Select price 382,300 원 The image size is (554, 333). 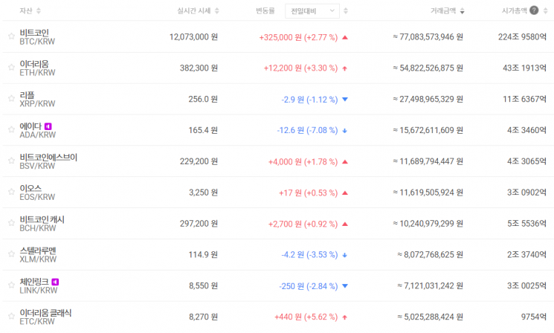(x=199, y=68)
